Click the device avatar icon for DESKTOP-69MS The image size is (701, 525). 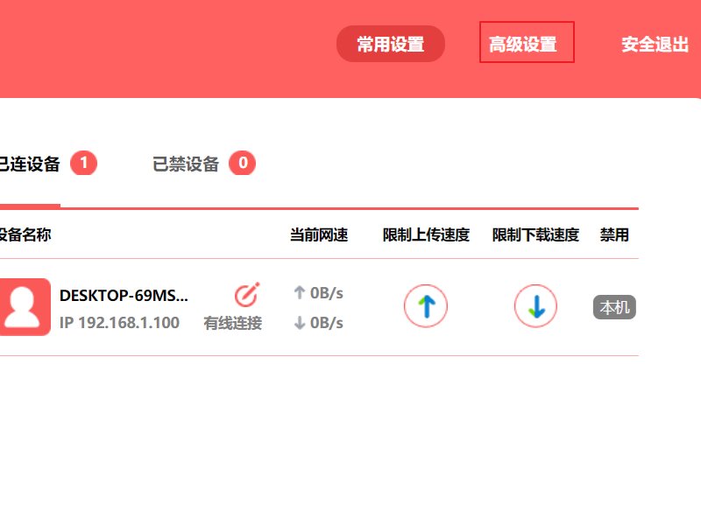[25, 308]
